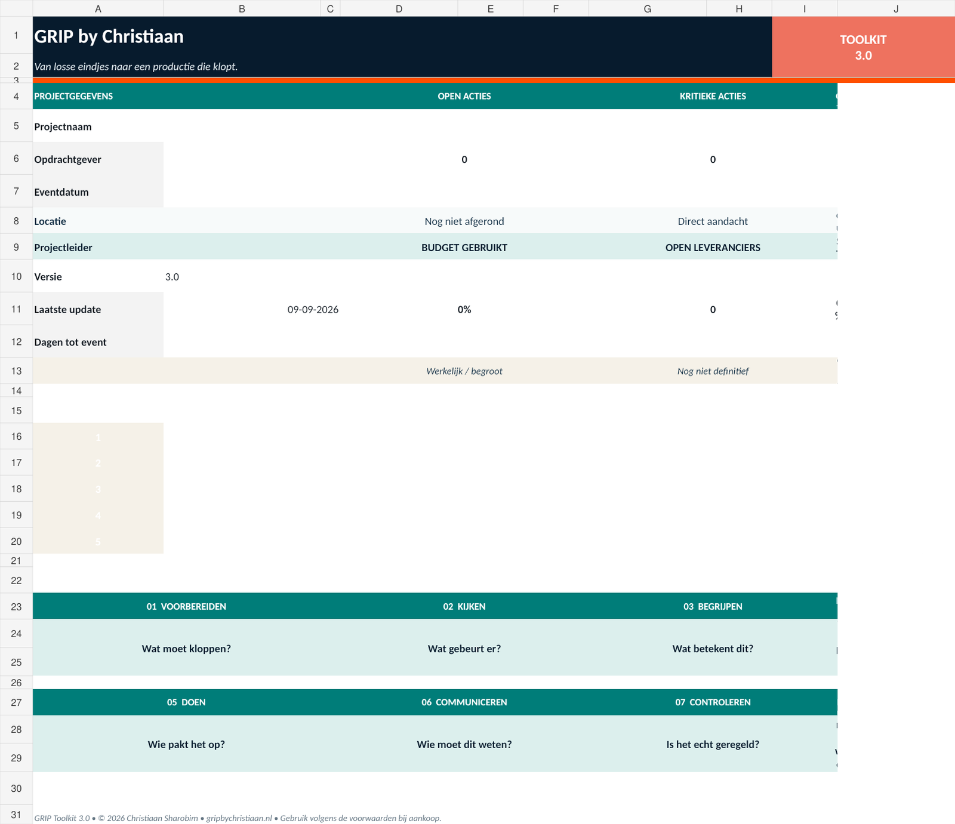Click the 'Nog niet definitief' caption

713,371
